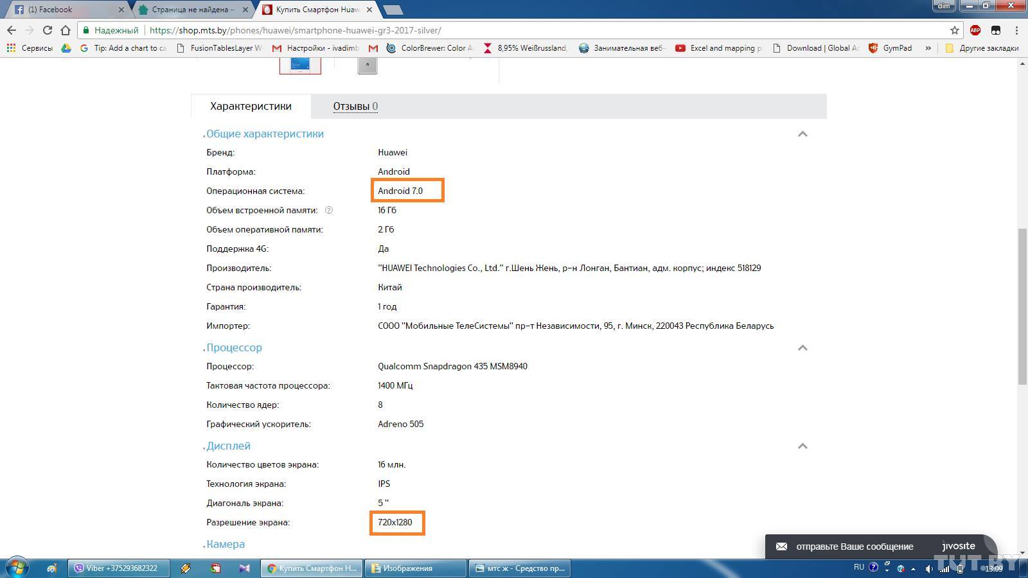Click the Надежный secure site indicator
The width and height of the screenshot is (1028, 578).
[111, 30]
